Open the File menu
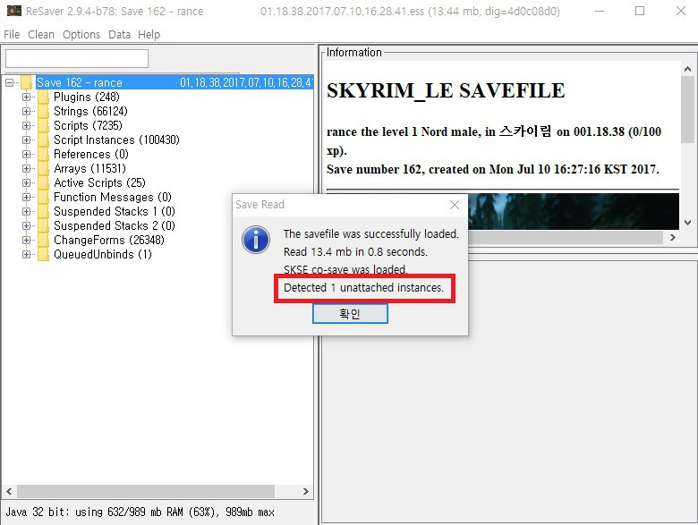698x525 pixels. pyautogui.click(x=12, y=35)
